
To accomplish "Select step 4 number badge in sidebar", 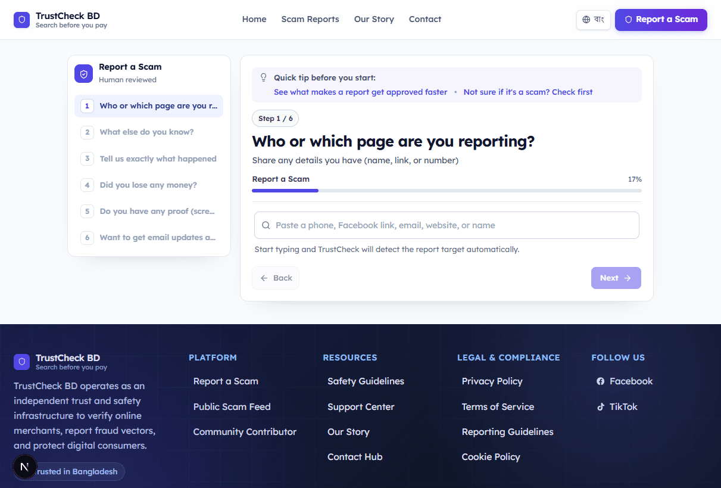I will tap(87, 185).
